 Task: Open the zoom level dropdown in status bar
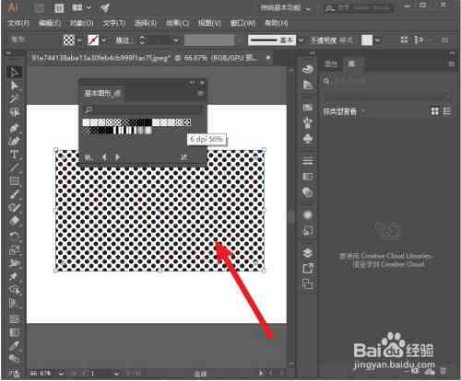(x=61, y=373)
